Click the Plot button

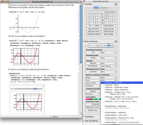tap(93, 52)
